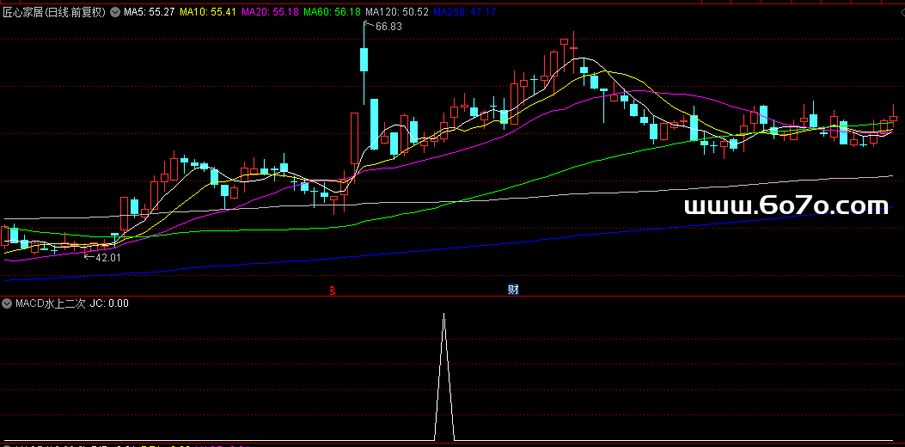
Task: Select the blue MA250 label
Action: coord(464,13)
